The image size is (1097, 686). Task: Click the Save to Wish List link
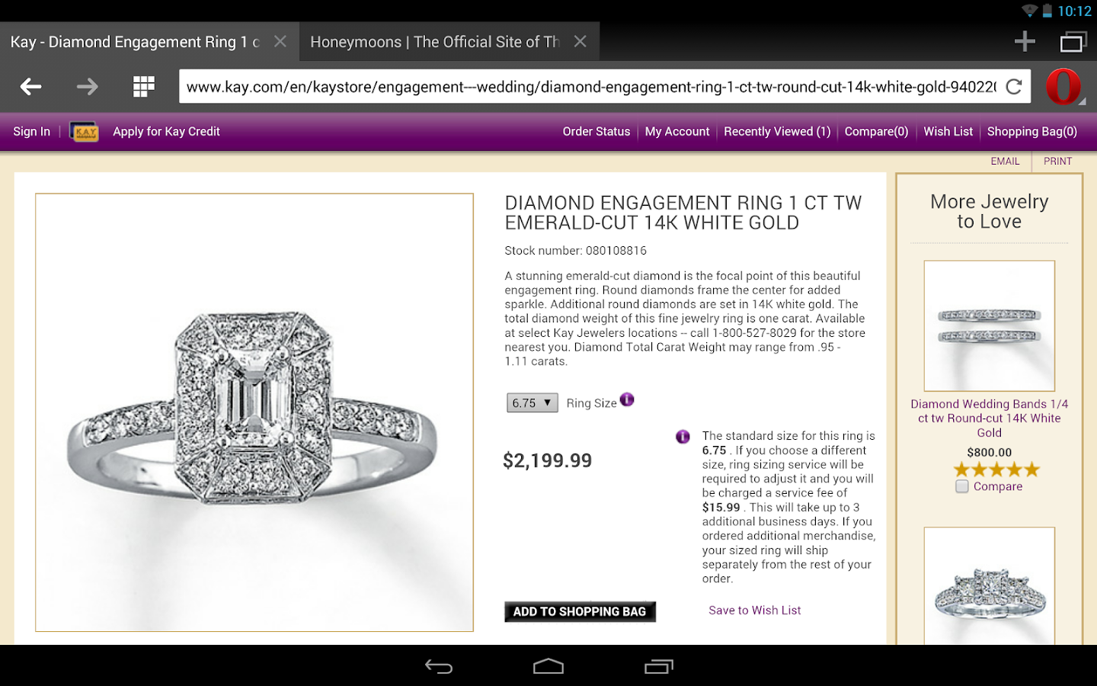pyautogui.click(x=755, y=610)
